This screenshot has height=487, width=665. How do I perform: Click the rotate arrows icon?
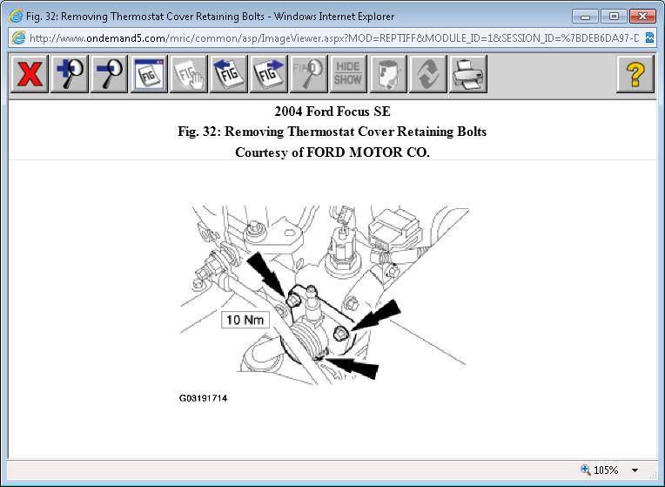[x=428, y=74]
